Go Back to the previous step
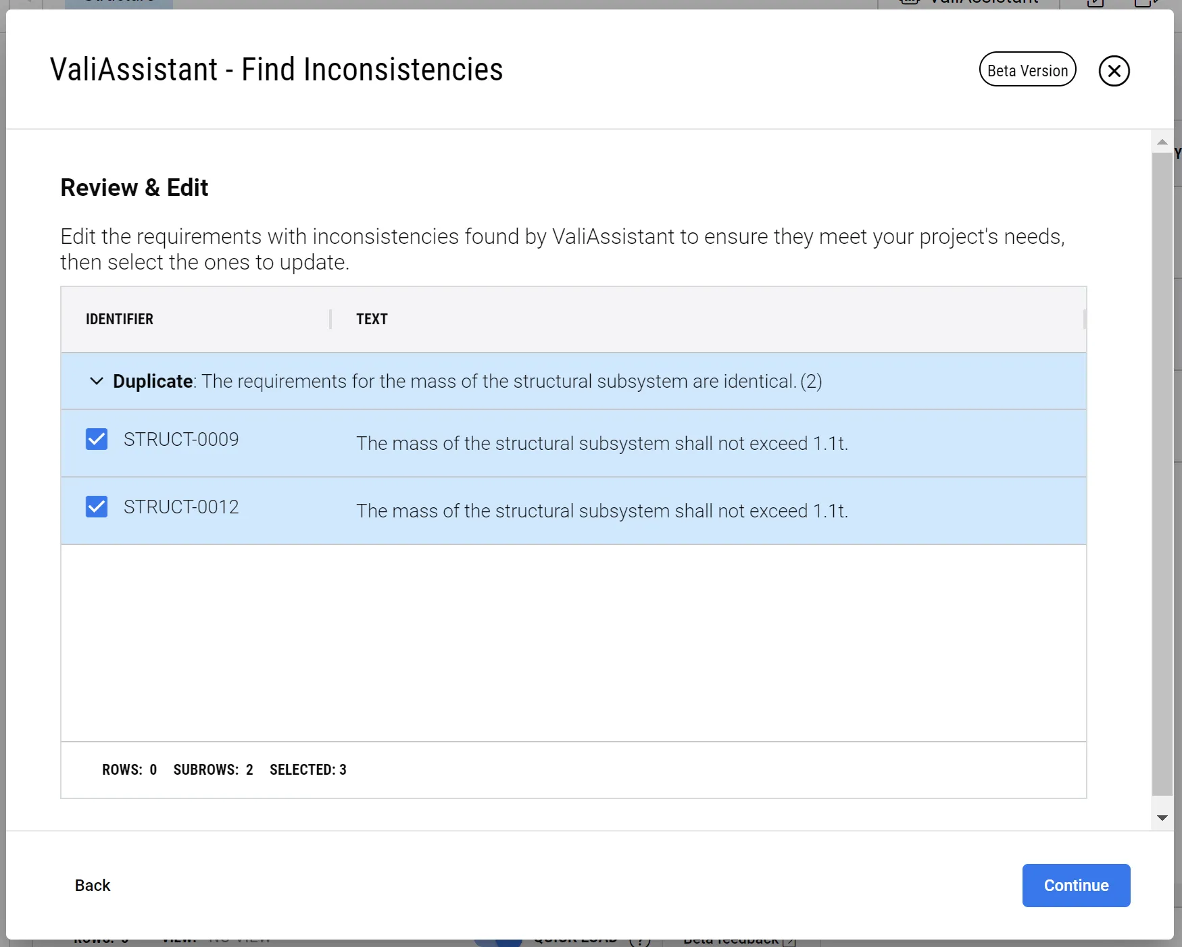The image size is (1182, 947). [93, 886]
